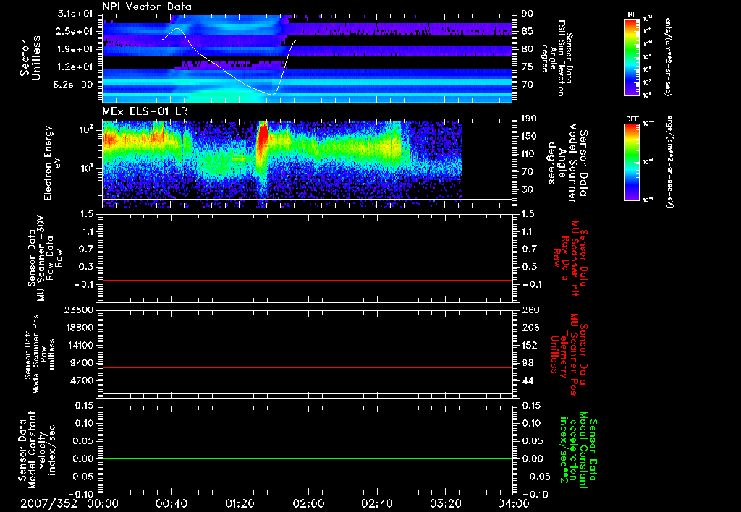741x512 pixels.
Task: Click the NF color bar legend
Action: coord(632,56)
